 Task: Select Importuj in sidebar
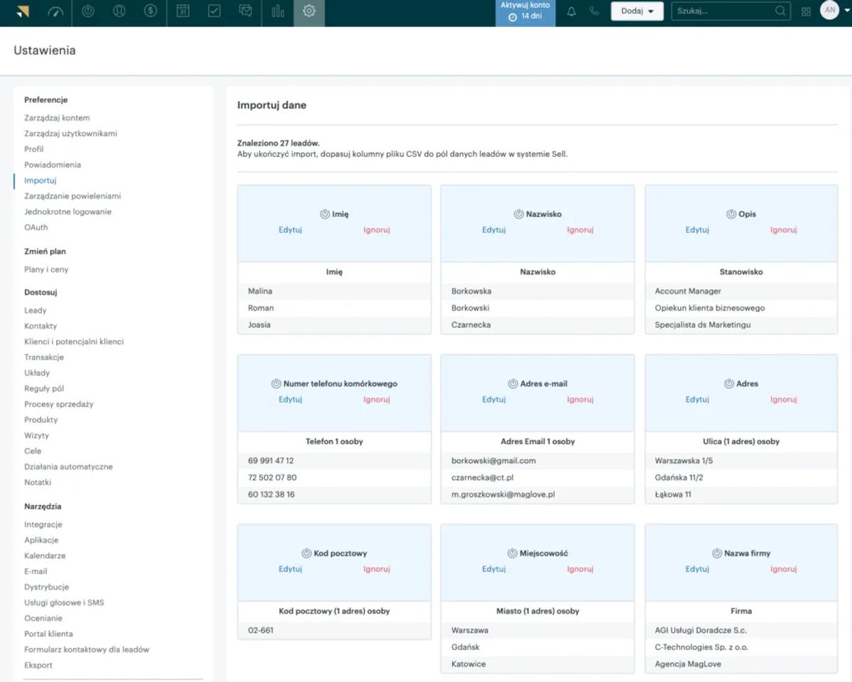pyautogui.click(x=40, y=180)
